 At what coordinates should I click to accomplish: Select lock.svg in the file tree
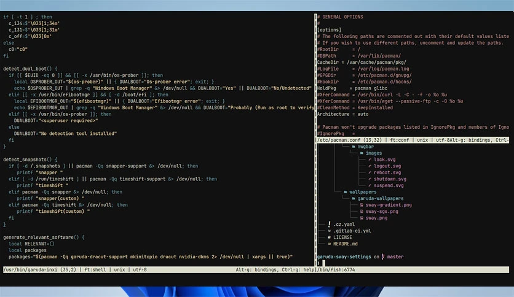pos(384,160)
